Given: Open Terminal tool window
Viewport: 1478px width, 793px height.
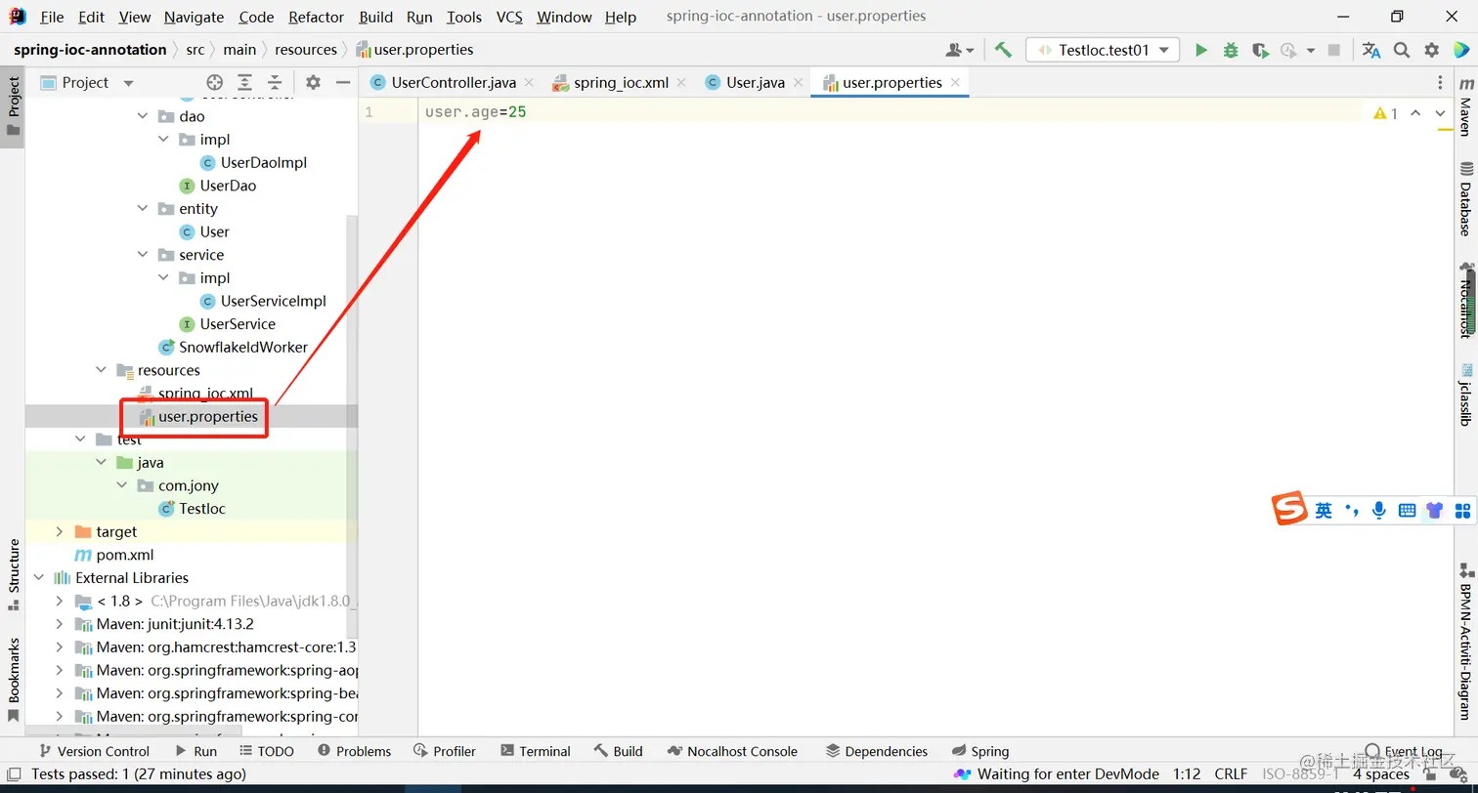Looking at the screenshot, I should [535, 751].
